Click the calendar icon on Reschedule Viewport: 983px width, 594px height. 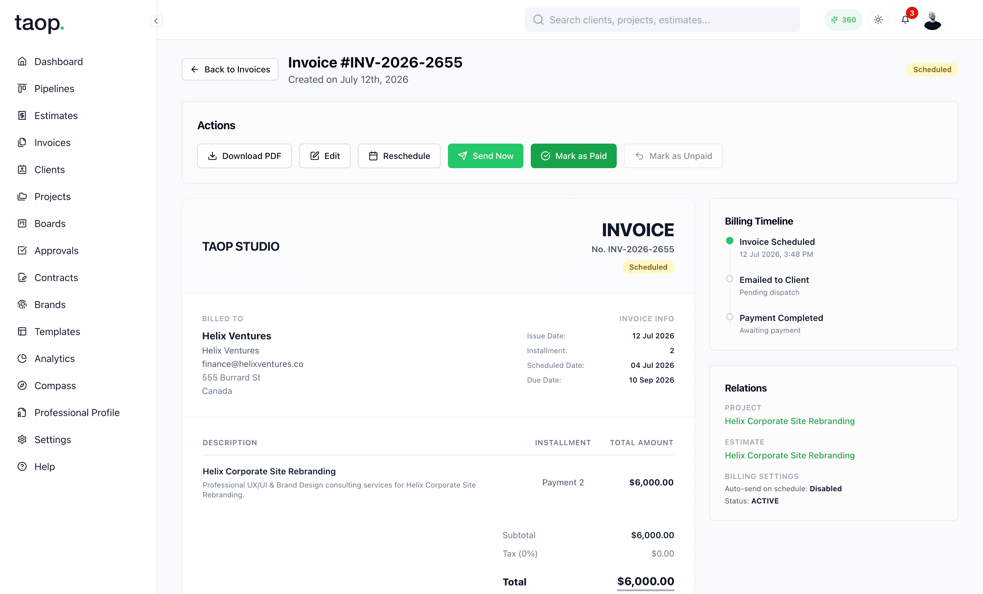coord(373,156)
